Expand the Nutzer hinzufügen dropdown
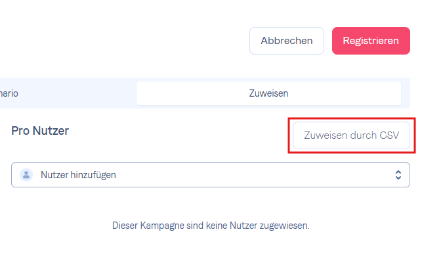Viewport: 422px width, 263px height. (x=211, y=175)
